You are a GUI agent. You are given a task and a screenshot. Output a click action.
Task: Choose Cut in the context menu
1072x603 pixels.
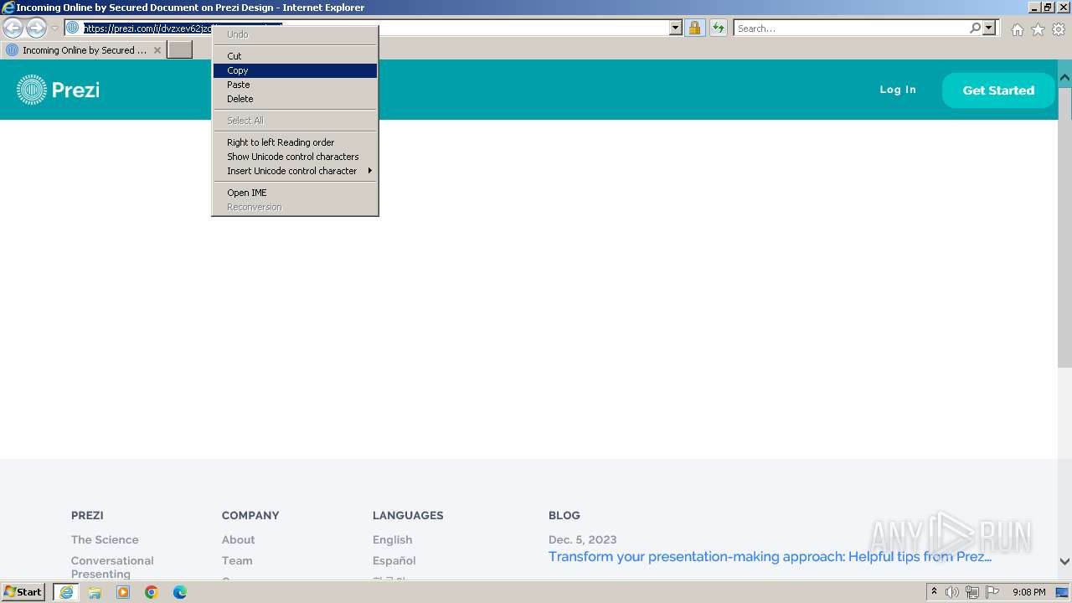[x=295, y=56]
